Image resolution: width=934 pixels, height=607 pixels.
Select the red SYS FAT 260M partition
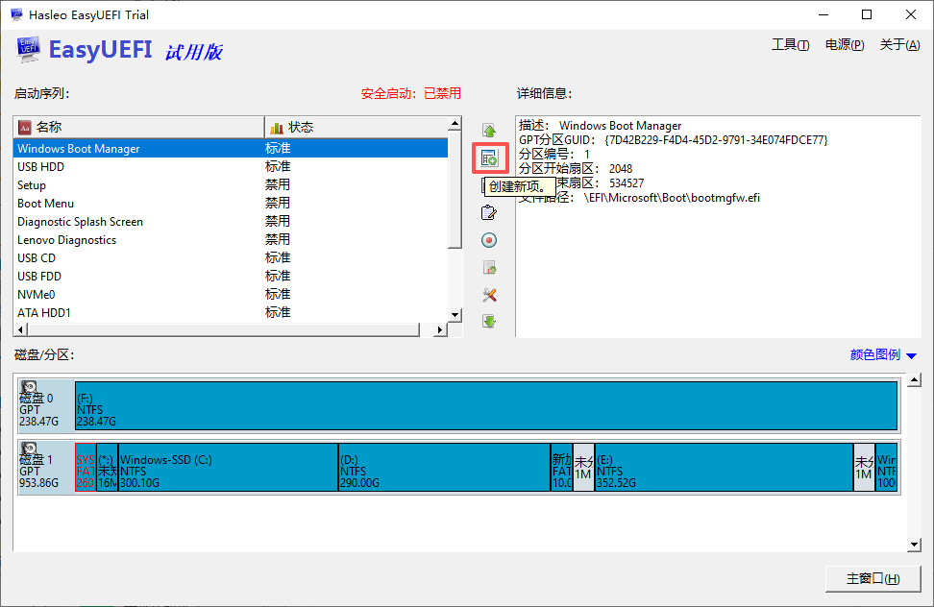[86, 467]
